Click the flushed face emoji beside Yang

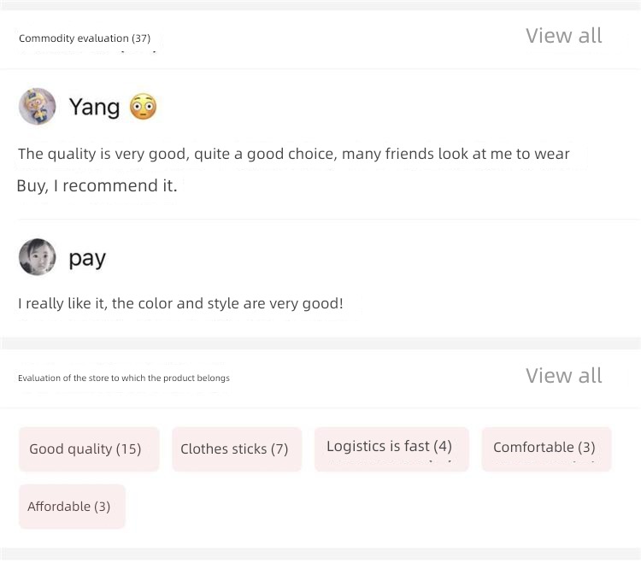tap(143, 107)
